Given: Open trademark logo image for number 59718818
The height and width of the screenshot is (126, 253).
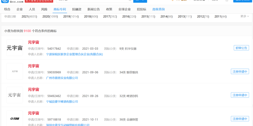Looking at the screenshot, I should [x=15, y=119].
